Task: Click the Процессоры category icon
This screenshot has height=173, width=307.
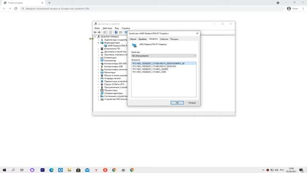Action: click(102, 90)
